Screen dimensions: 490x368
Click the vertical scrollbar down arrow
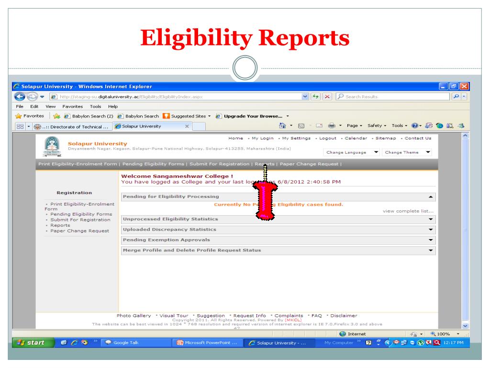pos(465,326)
